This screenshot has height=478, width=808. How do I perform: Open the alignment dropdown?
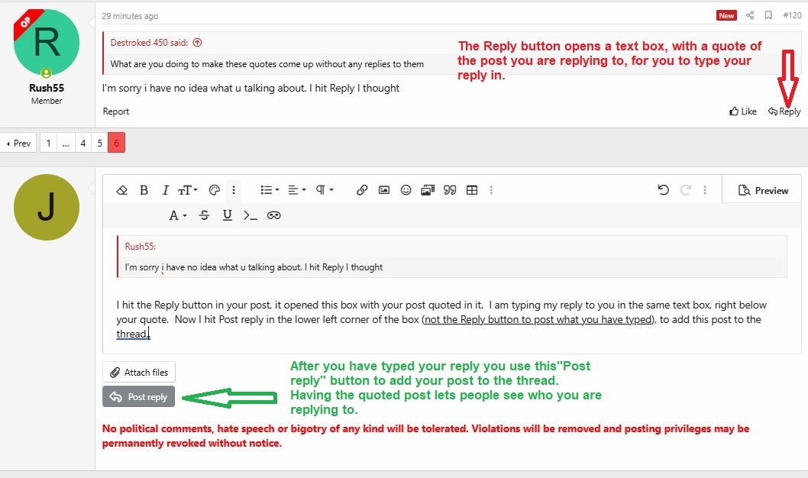(297, 190)
